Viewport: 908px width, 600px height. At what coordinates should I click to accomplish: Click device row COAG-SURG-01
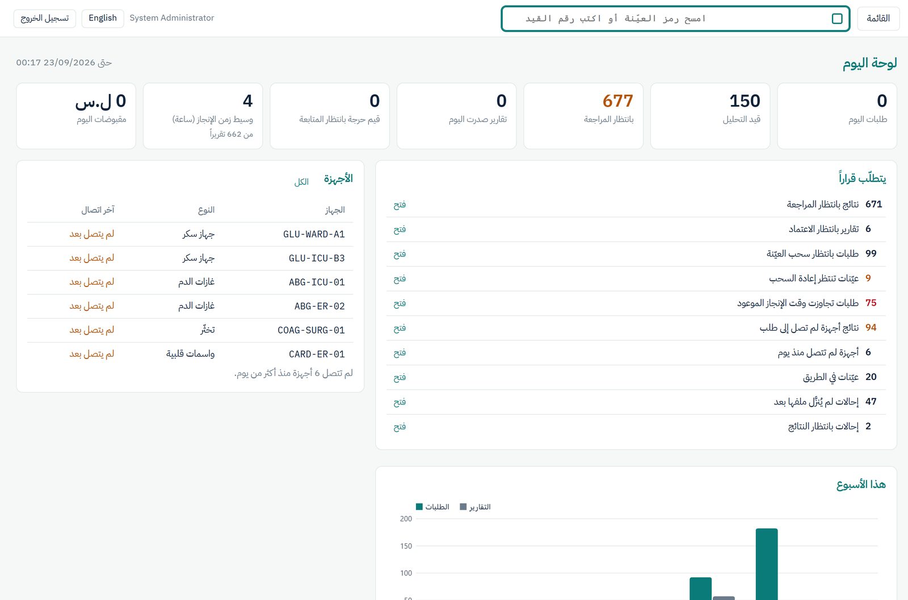click(x=190, y=330)
